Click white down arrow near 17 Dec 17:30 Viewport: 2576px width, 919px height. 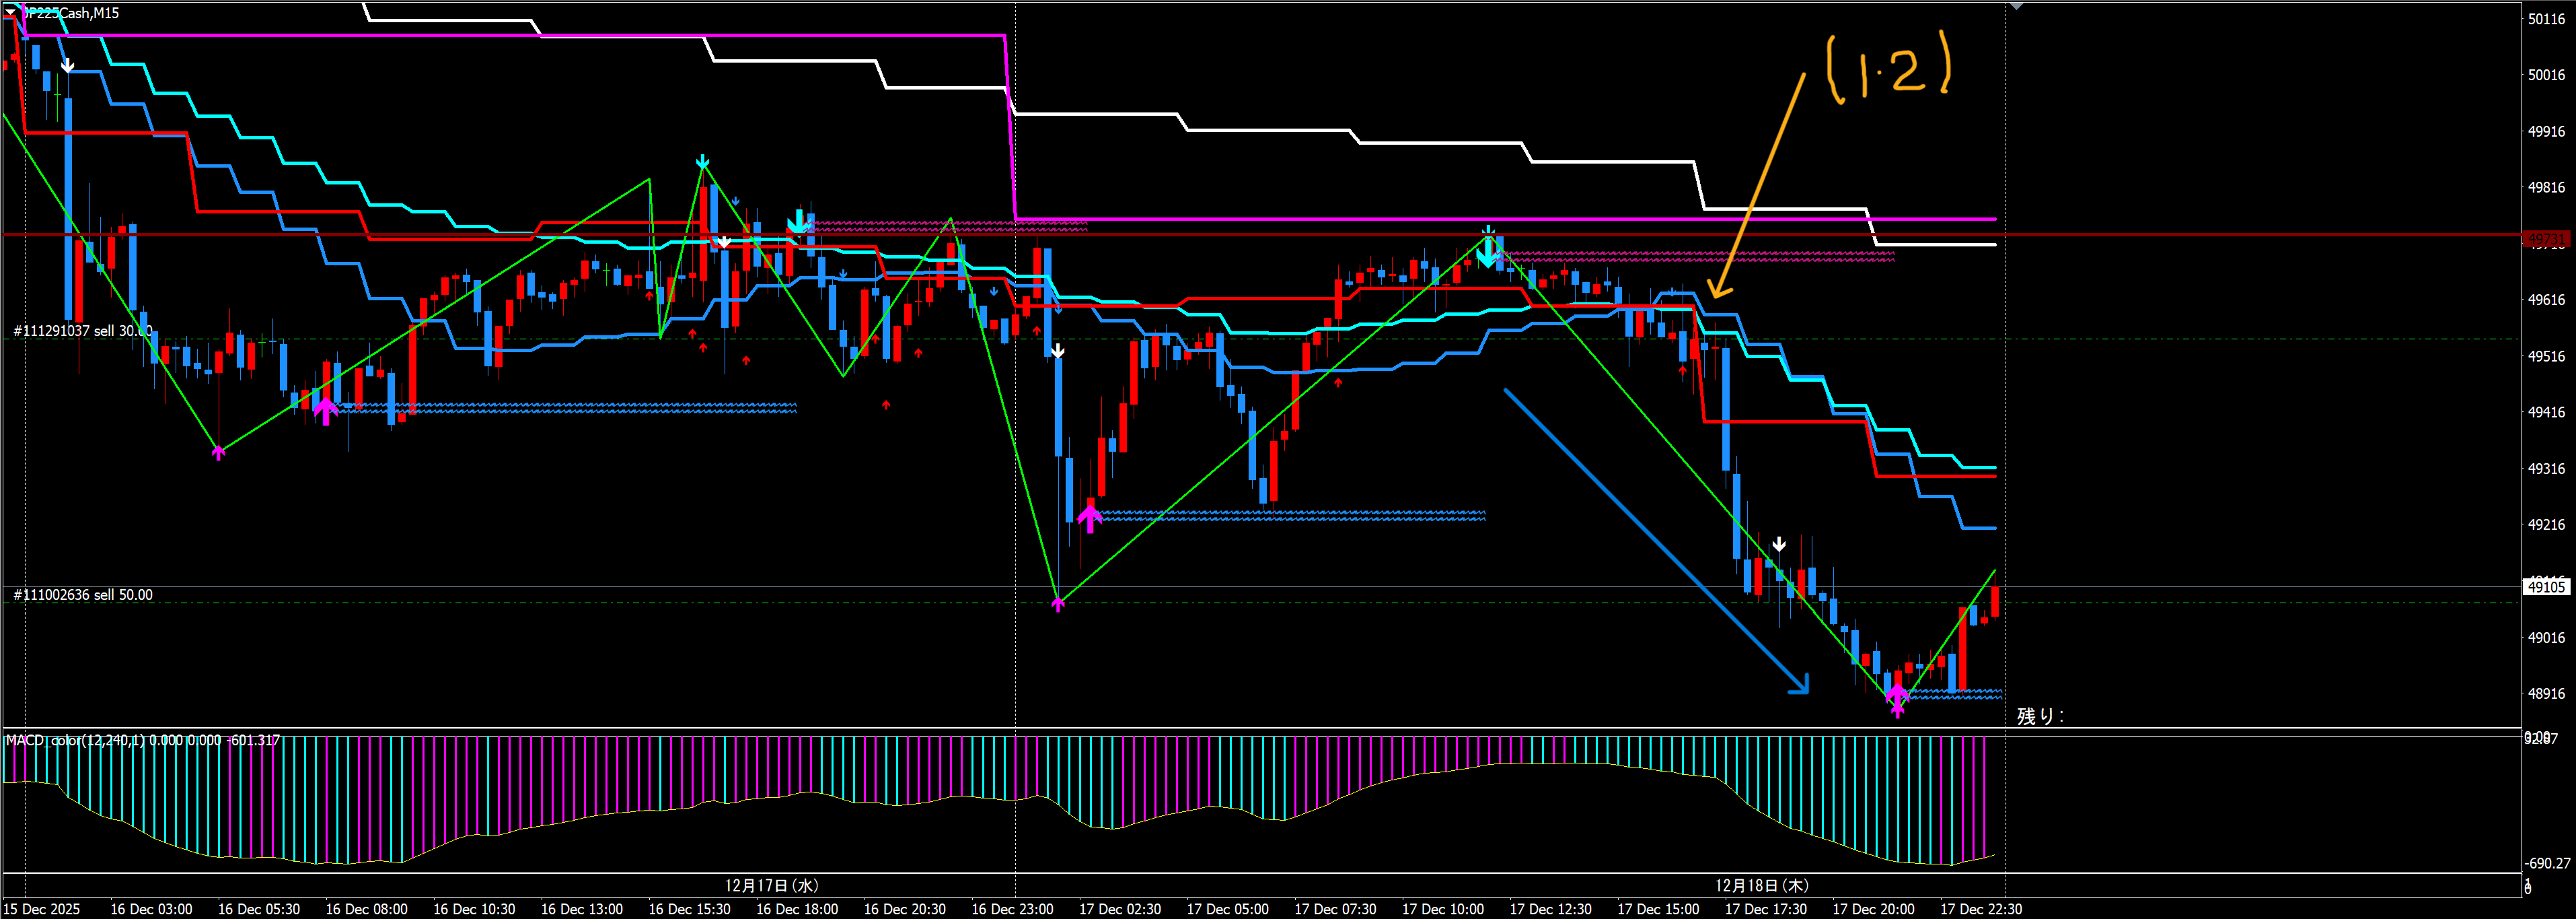point(1779,543)
